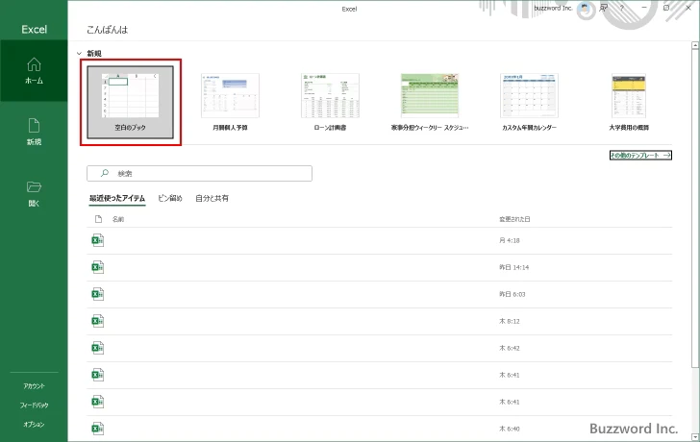Open Excel file modified 月 4:18
Screen dimensions: 700x442
[x=380, y=241]
